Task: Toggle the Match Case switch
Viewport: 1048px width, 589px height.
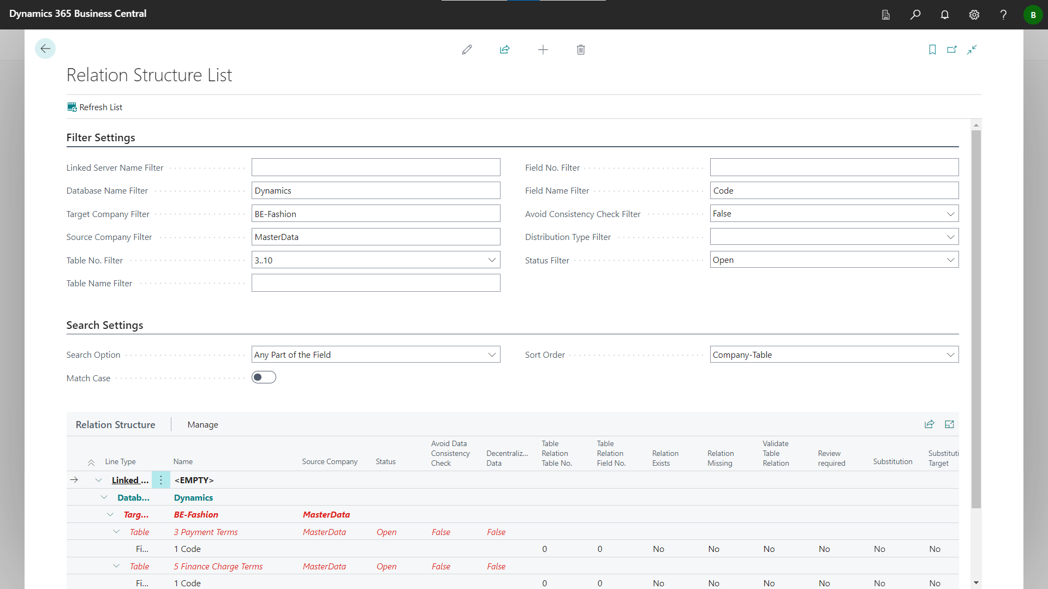Action: [x=264, y=377]
